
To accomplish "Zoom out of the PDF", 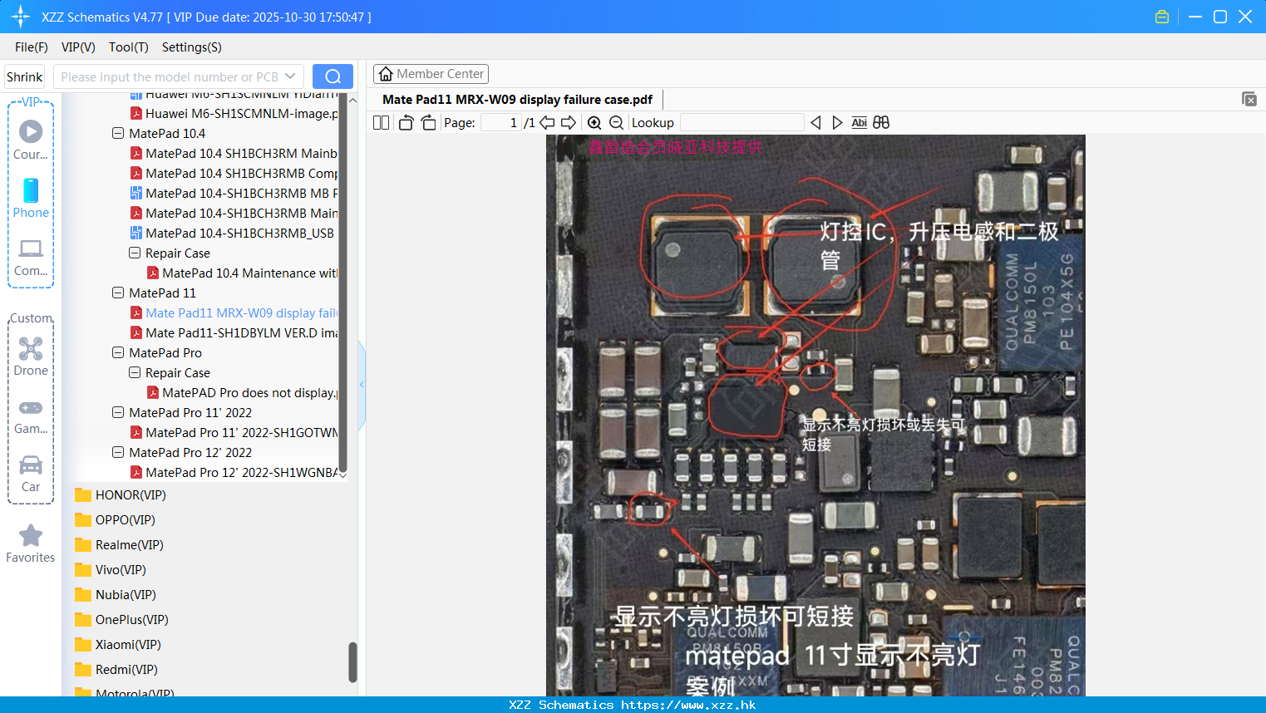I will tap(616, 122).
